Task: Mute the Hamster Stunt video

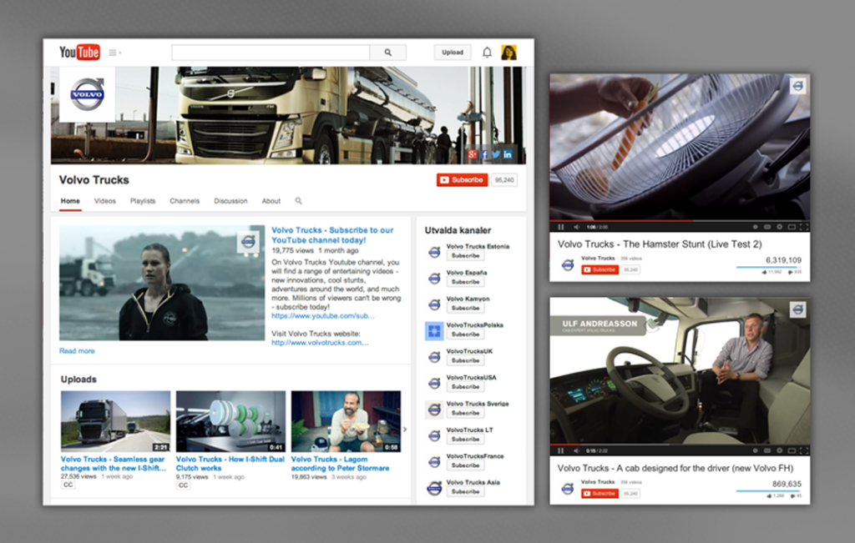Action: click(576, 227)
